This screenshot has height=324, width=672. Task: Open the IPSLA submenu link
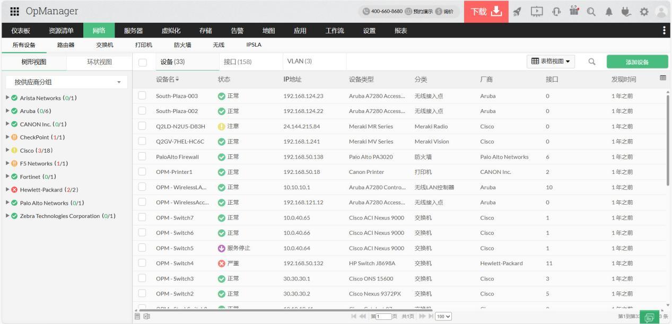tap(254, 45)
